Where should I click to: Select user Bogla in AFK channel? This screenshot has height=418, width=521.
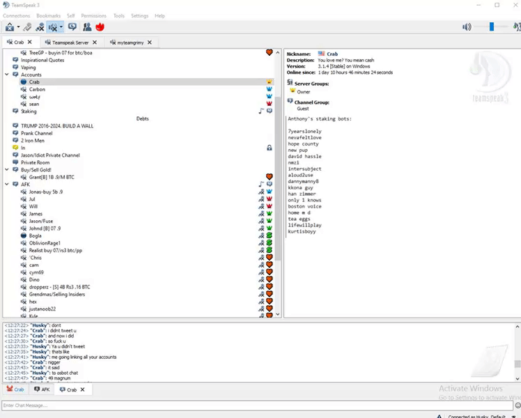(x=36, y=235)
